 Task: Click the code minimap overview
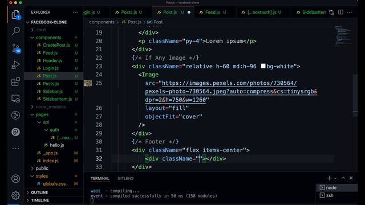tap(343, 36)
